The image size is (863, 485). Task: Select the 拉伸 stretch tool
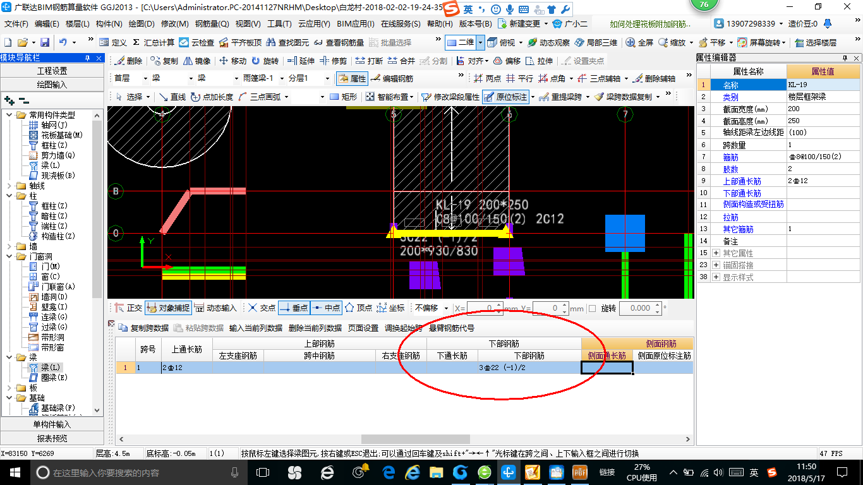[539, 61]
